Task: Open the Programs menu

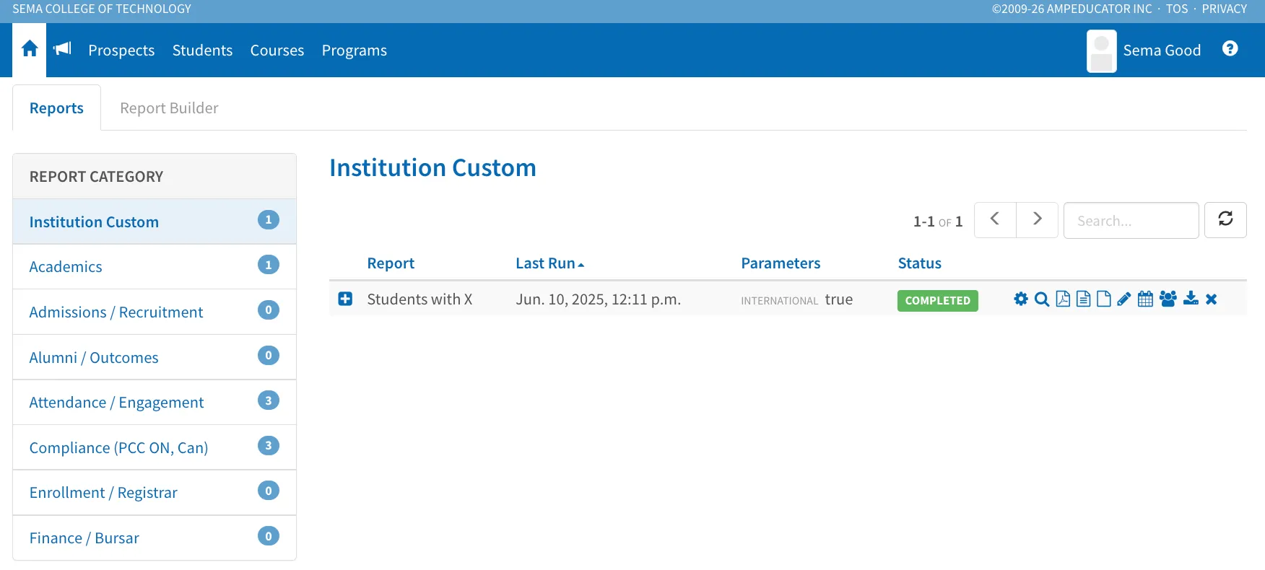Action: (355, 51)
